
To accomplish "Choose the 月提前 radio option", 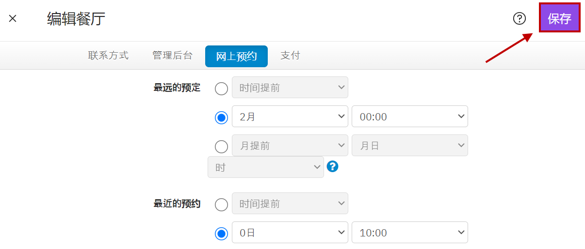I will pyautogui.click(x=221, y=146).
